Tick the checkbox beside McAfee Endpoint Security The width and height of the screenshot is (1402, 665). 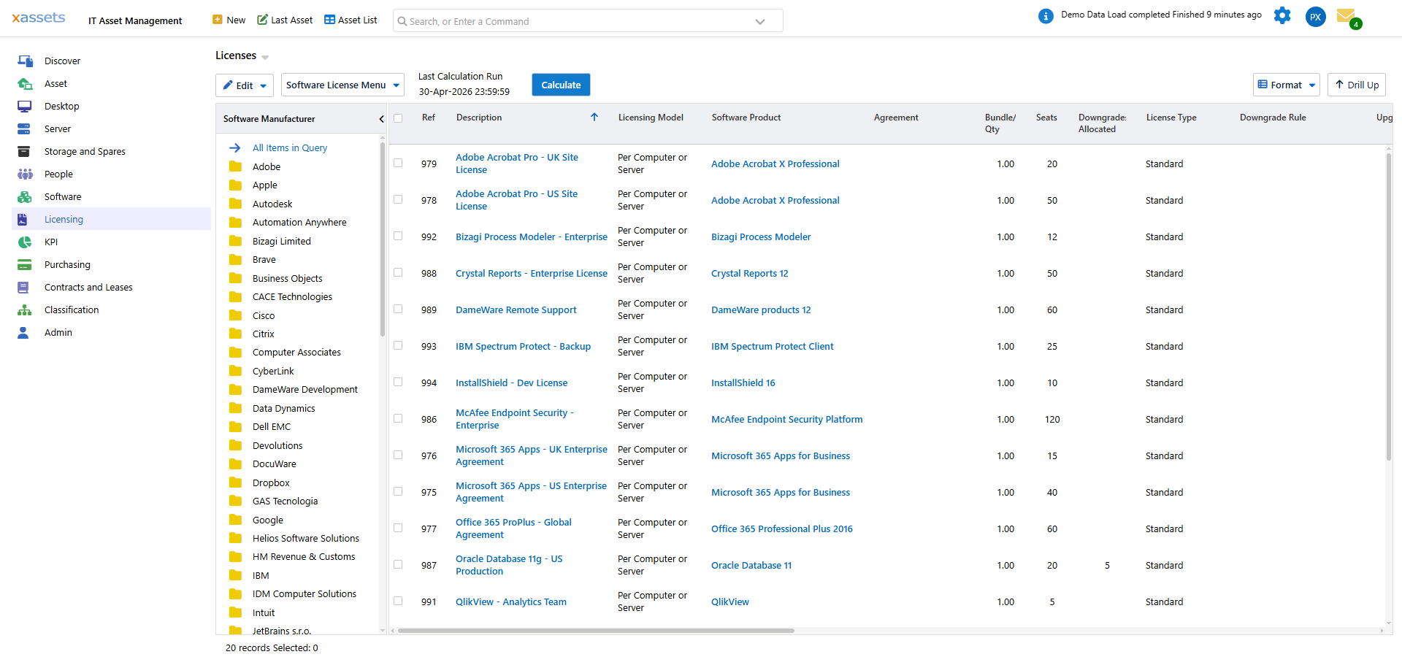point(398,418)
